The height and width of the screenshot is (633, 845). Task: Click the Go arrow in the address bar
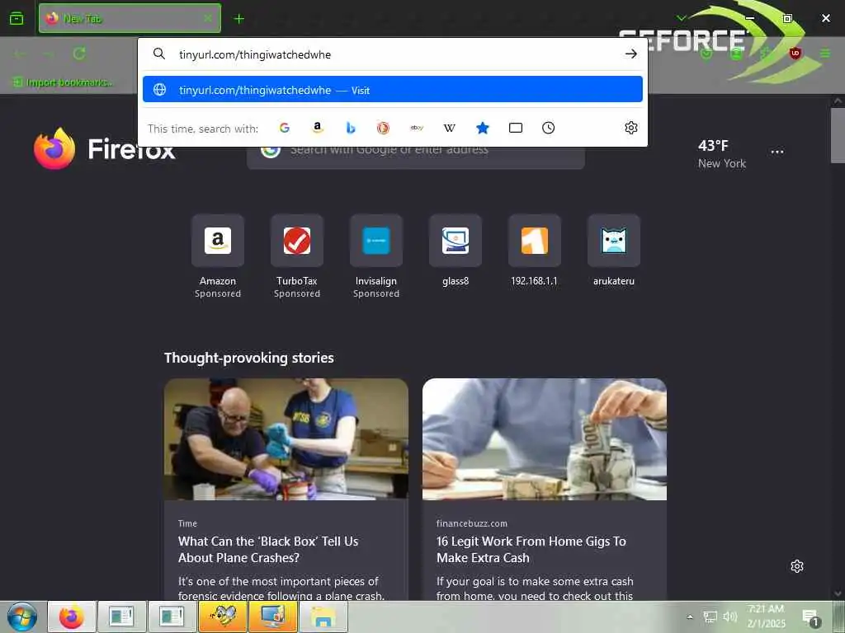pos(630,54)
